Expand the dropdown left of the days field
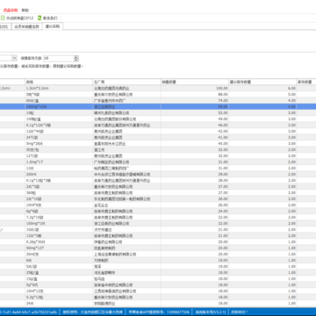Image resolution: width=316 pixels, height=316 pixels. pyautogui.click(x=14, y=58)
